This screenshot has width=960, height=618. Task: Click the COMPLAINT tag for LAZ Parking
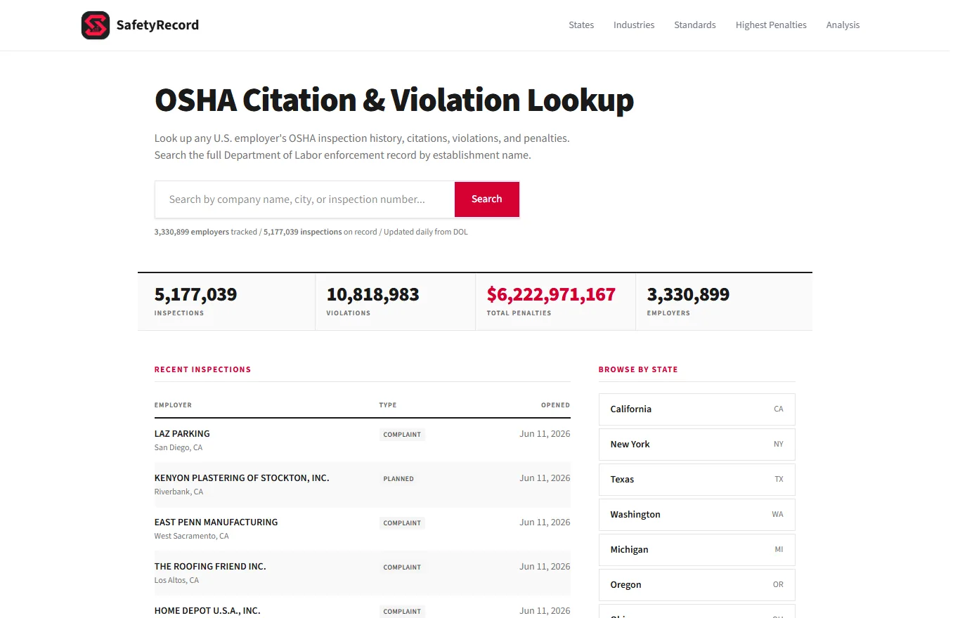tap(402, 435)
